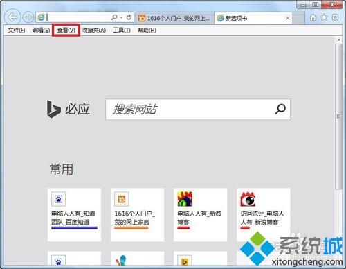Open the 访问统计_电脑人人有_新浪博客 tile
Viewport: 346px width, 269px height.
tap(264, 215)
